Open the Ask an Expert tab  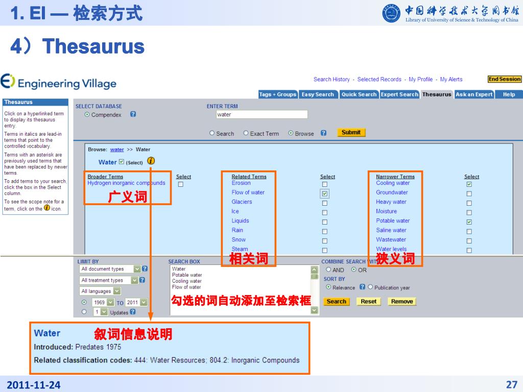(x=474, y=94)
